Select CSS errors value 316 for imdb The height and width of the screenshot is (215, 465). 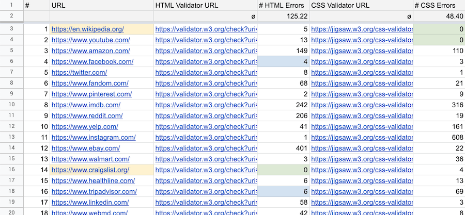pos(439,105)
